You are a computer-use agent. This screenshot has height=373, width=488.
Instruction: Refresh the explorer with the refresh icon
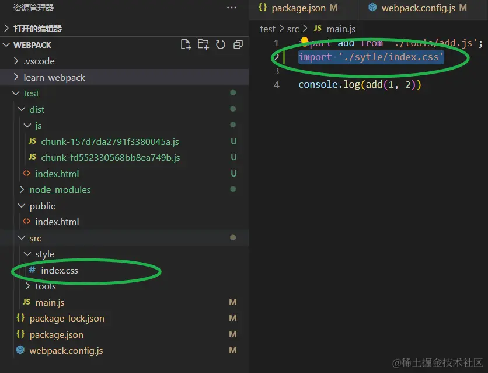pyautogui.click(x=221, y=44)
